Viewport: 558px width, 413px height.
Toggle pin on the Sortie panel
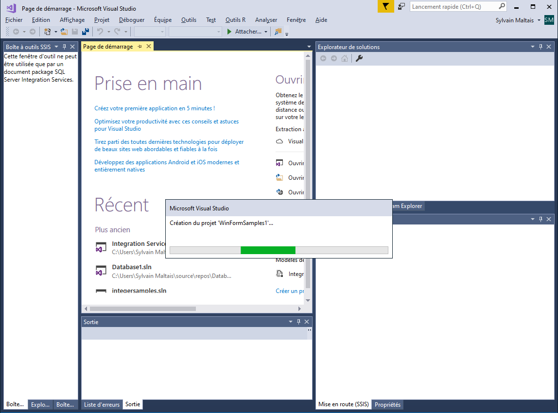tap(299, 322)
